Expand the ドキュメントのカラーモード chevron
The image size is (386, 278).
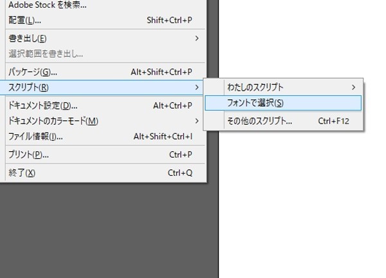pyautogui.click(x=197, y=121)
